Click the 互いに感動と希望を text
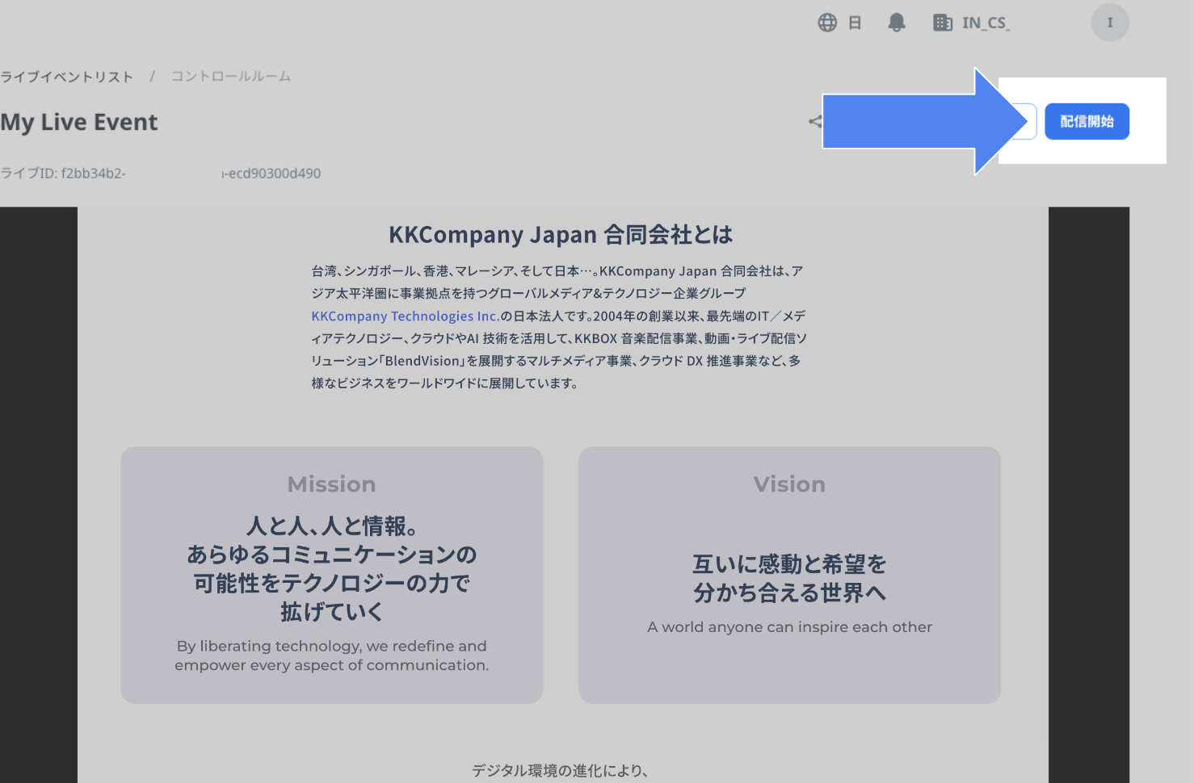The image size is (1194, 783). 789,564
